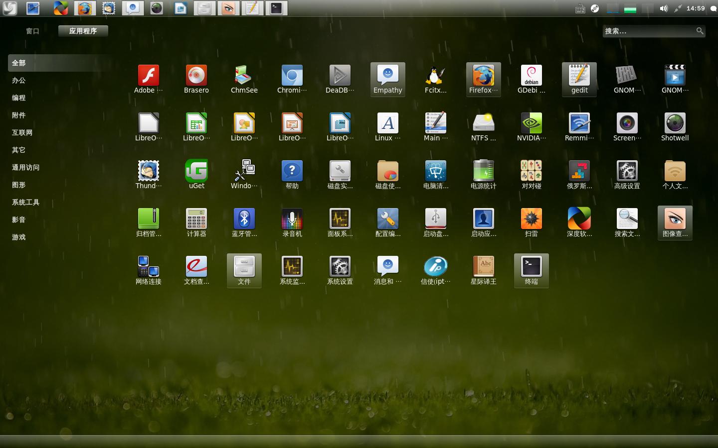This screenshot has height=448, width=718.
Task: Open 网络连接 network connections
Action: tap(149, 270)
